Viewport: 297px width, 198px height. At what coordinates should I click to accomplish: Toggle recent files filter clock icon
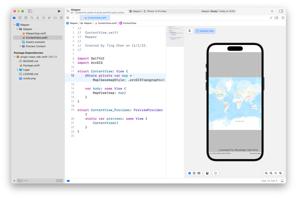pos(58,181)
